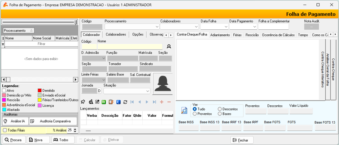Select vertical tab Análise Geral da Folha
This screenshot has width=339, height=145.
point(328,69)
